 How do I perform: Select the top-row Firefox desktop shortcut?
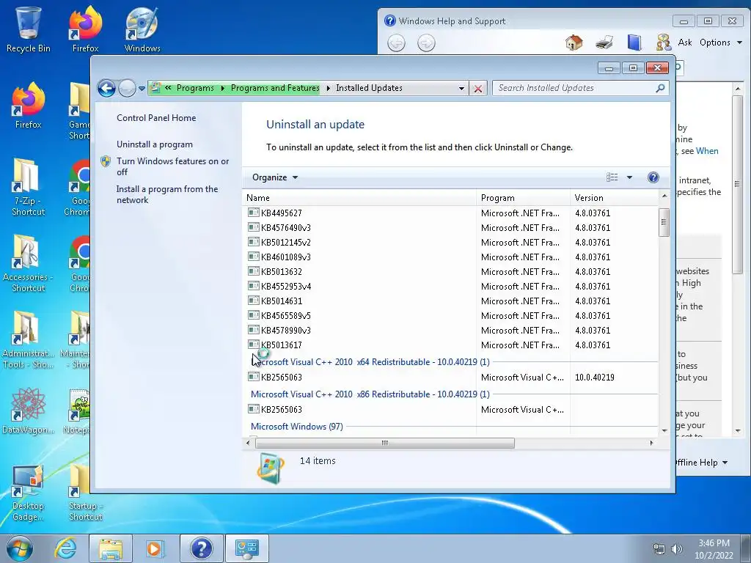click(85, 29)
